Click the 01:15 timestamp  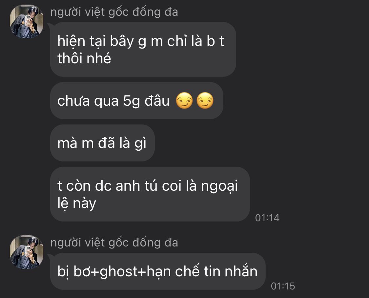(283, 286)
